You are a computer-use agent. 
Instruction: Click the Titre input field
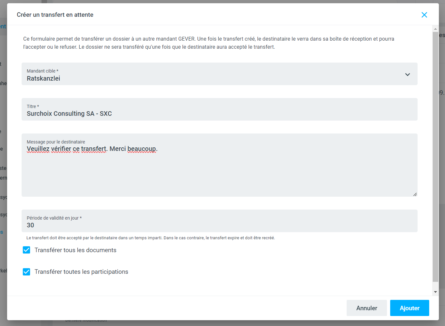point(219,113)
